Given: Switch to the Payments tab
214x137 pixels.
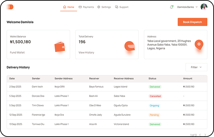Looking at the screenshot, I should (86, 7).
